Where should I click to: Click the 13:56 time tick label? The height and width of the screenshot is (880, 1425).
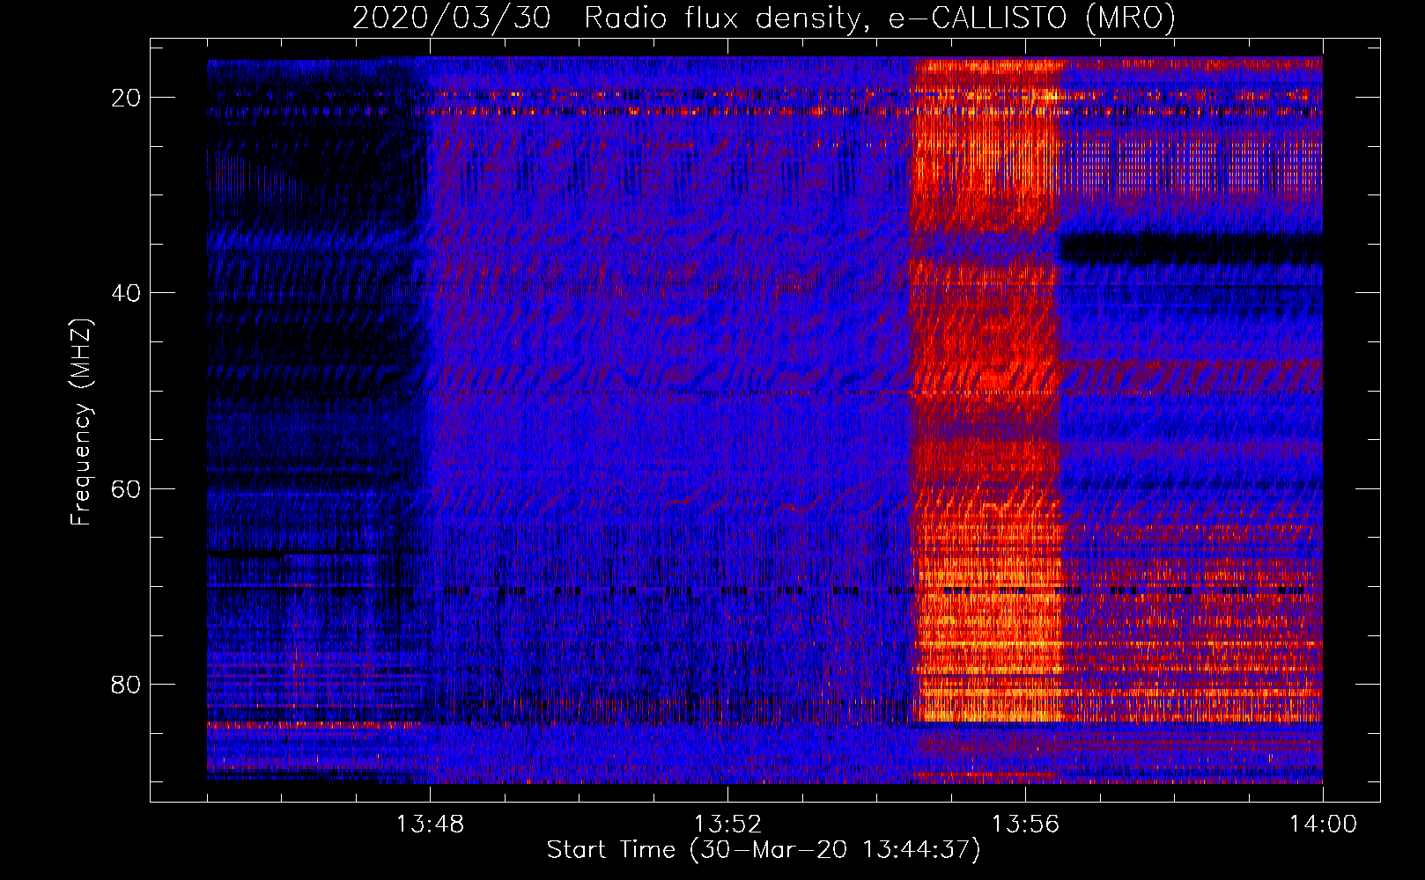[x=1025, y=825]
